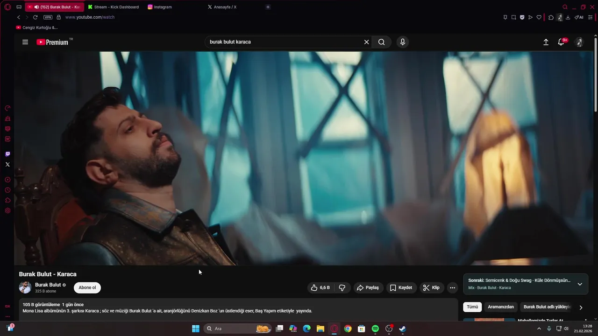Open the extensions cube icon
598x336 pixels.
551,17
